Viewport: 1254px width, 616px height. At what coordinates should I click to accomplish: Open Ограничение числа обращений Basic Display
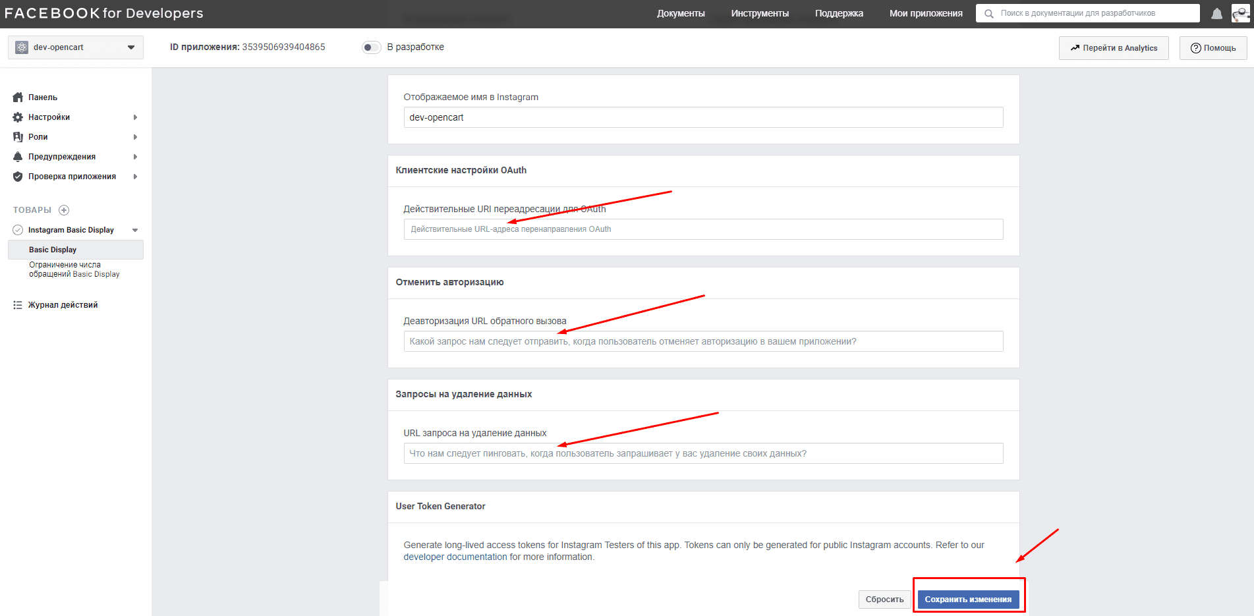tap(74, 269)
